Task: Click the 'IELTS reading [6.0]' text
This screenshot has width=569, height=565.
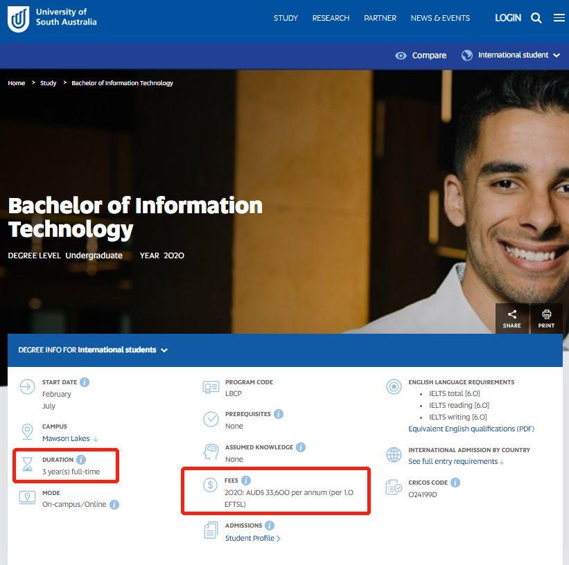Action: 459,405
